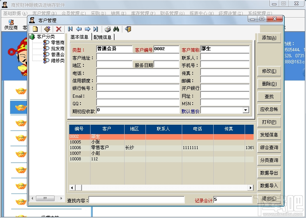The image size is (306, 218).
Task: Click the 查找 button
Action: pos(269,97)
